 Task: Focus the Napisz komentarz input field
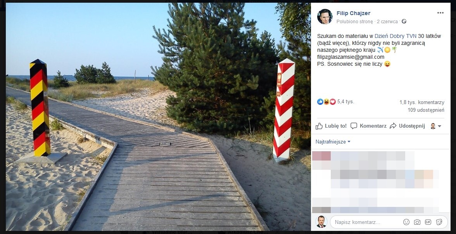pyautogui.click(x=366, y=222)
